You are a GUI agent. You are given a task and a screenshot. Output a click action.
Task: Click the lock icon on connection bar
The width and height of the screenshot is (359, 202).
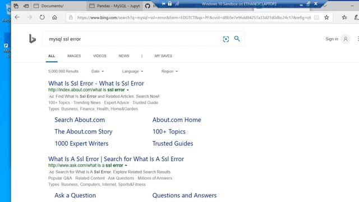[169, 4]
